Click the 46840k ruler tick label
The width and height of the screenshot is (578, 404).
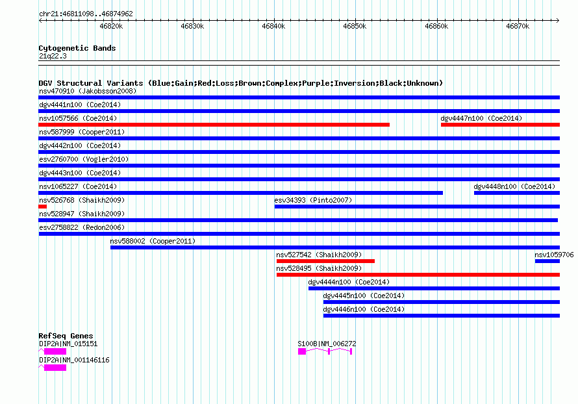pos(273,26)
